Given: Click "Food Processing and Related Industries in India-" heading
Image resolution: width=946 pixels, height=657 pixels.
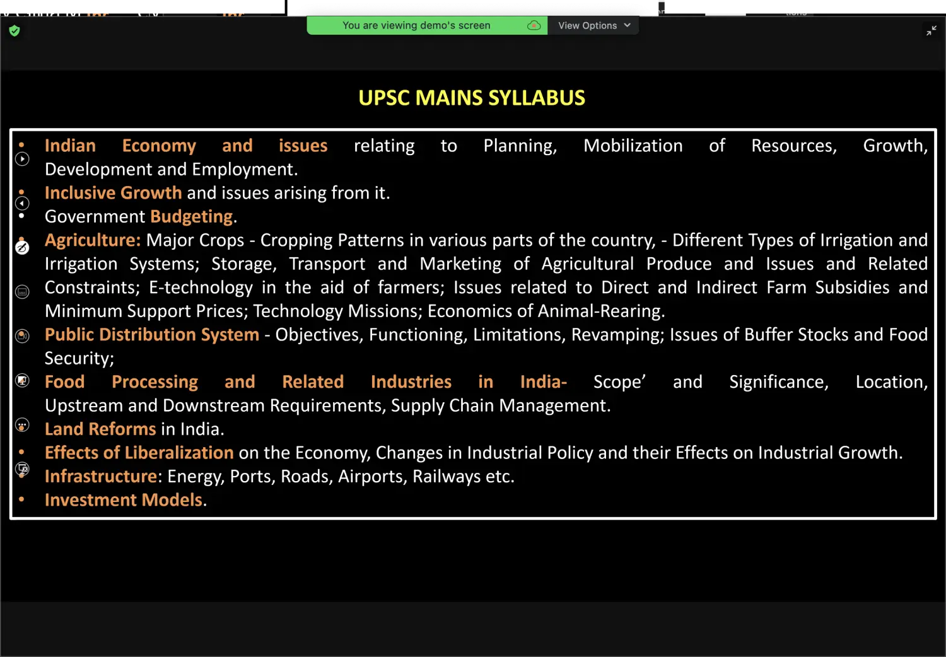Looking at the screenshot, I should pyautogui.click(x=306, y=382).
